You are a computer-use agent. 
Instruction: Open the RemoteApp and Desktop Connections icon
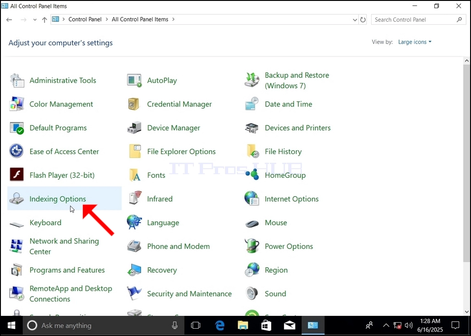[17, 294]
